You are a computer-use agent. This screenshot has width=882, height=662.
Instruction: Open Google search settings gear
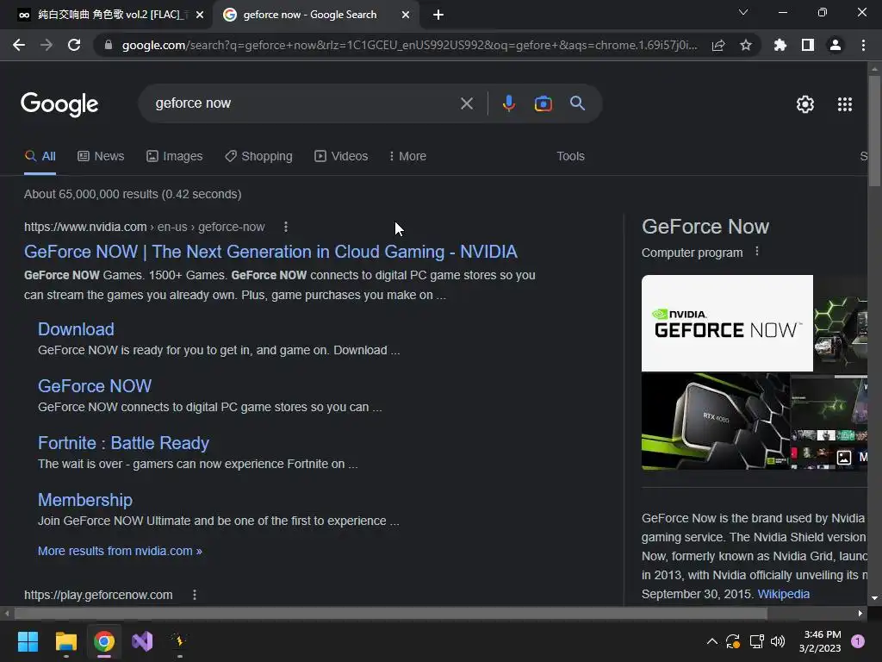point(805,104)
